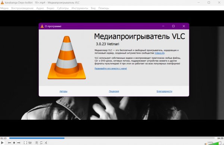The height and width of the screenshot is (145, 224).
Task: Click the elapsed time 01:13 label
Action: (3, 138)
